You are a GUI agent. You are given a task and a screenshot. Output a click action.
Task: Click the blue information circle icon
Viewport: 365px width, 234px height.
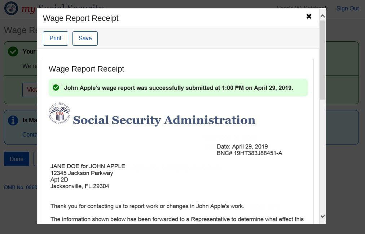[13, 120]
